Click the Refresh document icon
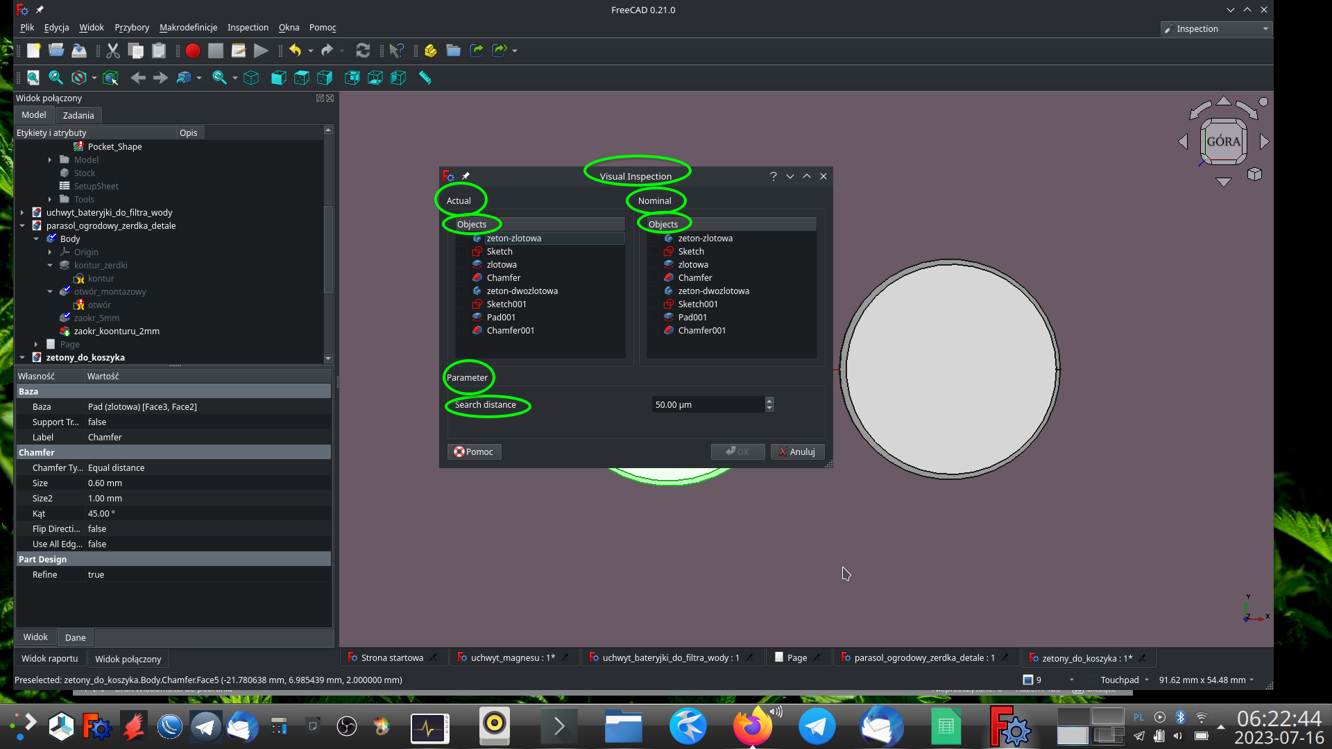The image size is (1332, 749). point(363,51)
